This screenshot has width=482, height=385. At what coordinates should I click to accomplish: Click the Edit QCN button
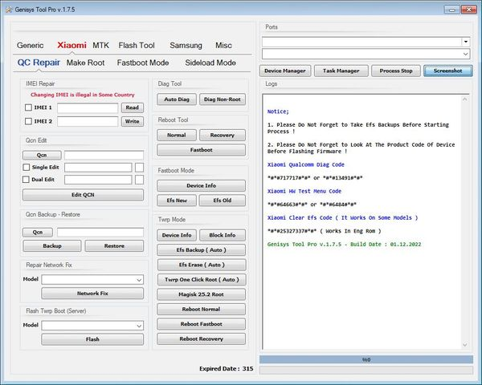[83, 195]
